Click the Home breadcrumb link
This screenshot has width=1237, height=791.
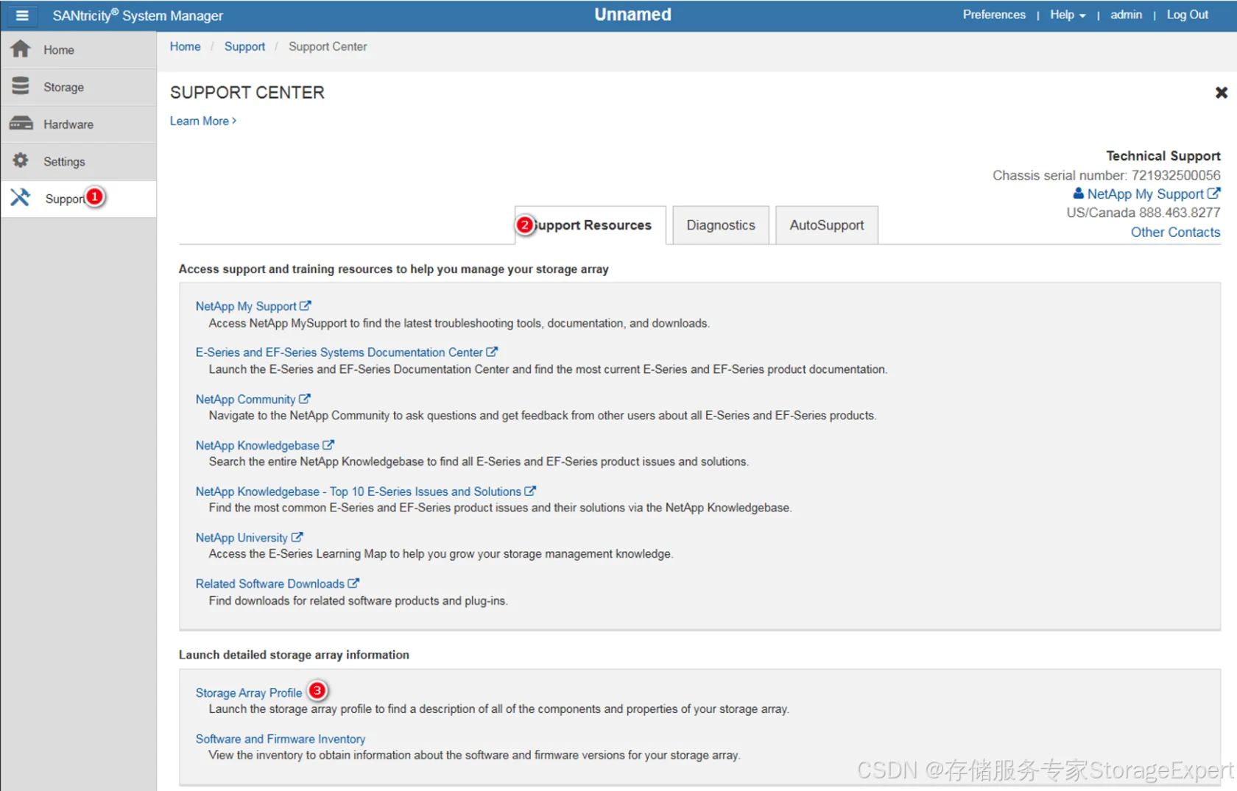185,46
